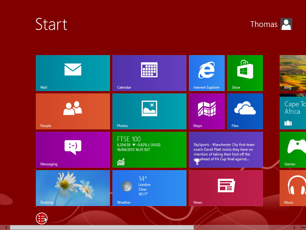Click the "14°" temperature in the Weather tile
Screen dimensions: 306x230
click(x=143, y=178)
